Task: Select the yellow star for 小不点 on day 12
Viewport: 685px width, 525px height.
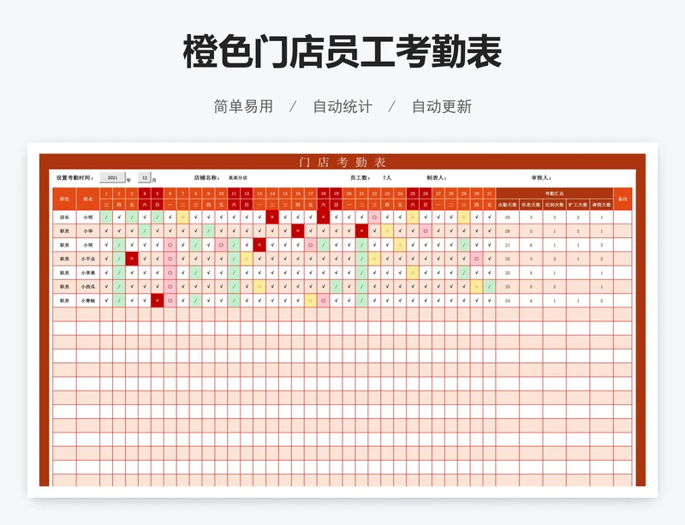Action: tap(247, 259)
